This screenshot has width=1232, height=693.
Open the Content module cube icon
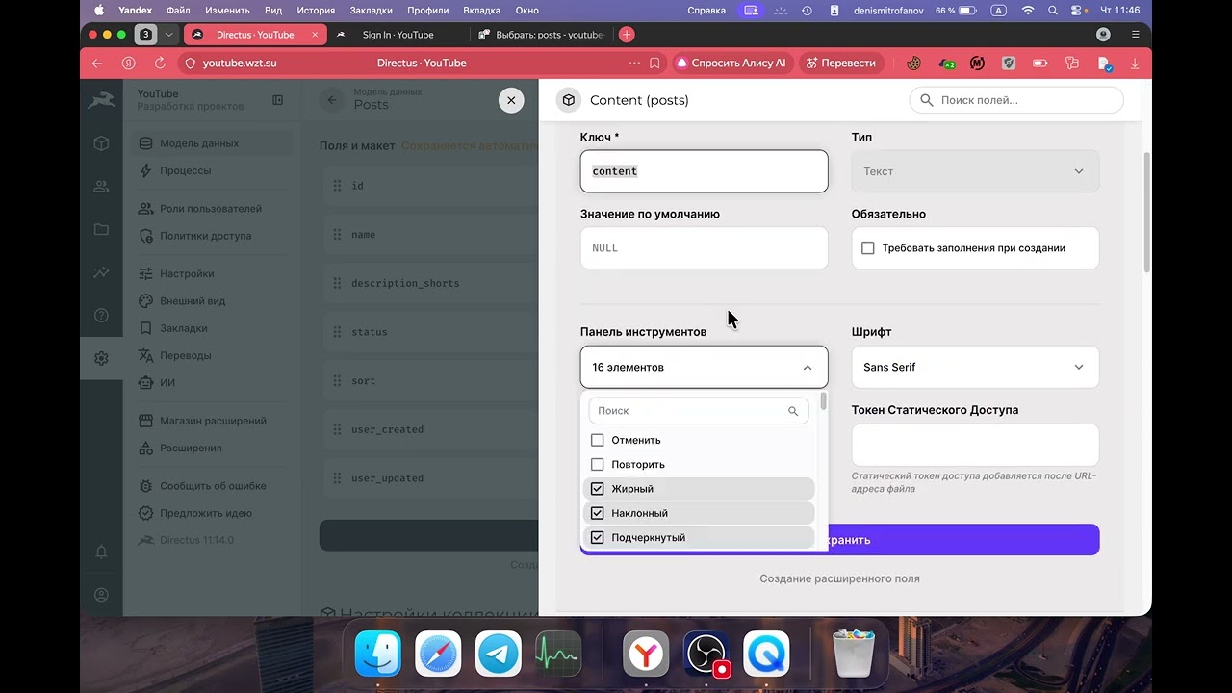pos(101,143)
